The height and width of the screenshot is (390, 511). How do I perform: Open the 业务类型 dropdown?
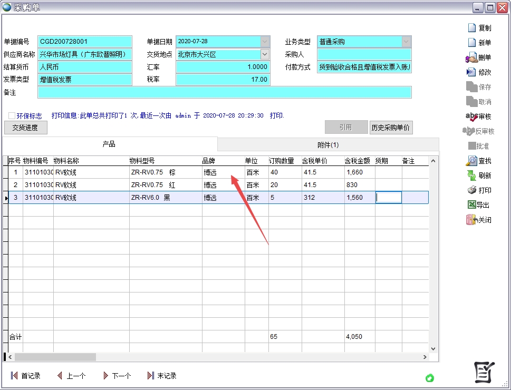[x=406, y=42]
